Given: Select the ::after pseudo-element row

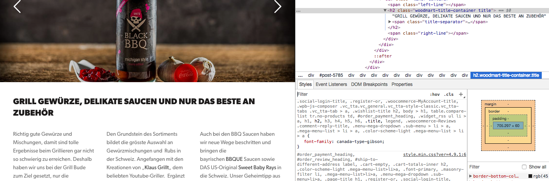Looking at the screenshot, I should tap(382, 56).
